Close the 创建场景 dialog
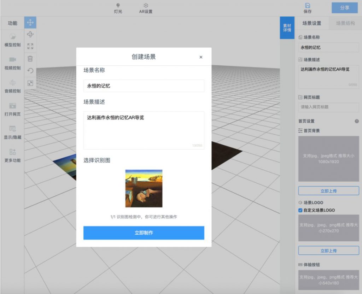 pyautogui.click(x=201, y=57)
